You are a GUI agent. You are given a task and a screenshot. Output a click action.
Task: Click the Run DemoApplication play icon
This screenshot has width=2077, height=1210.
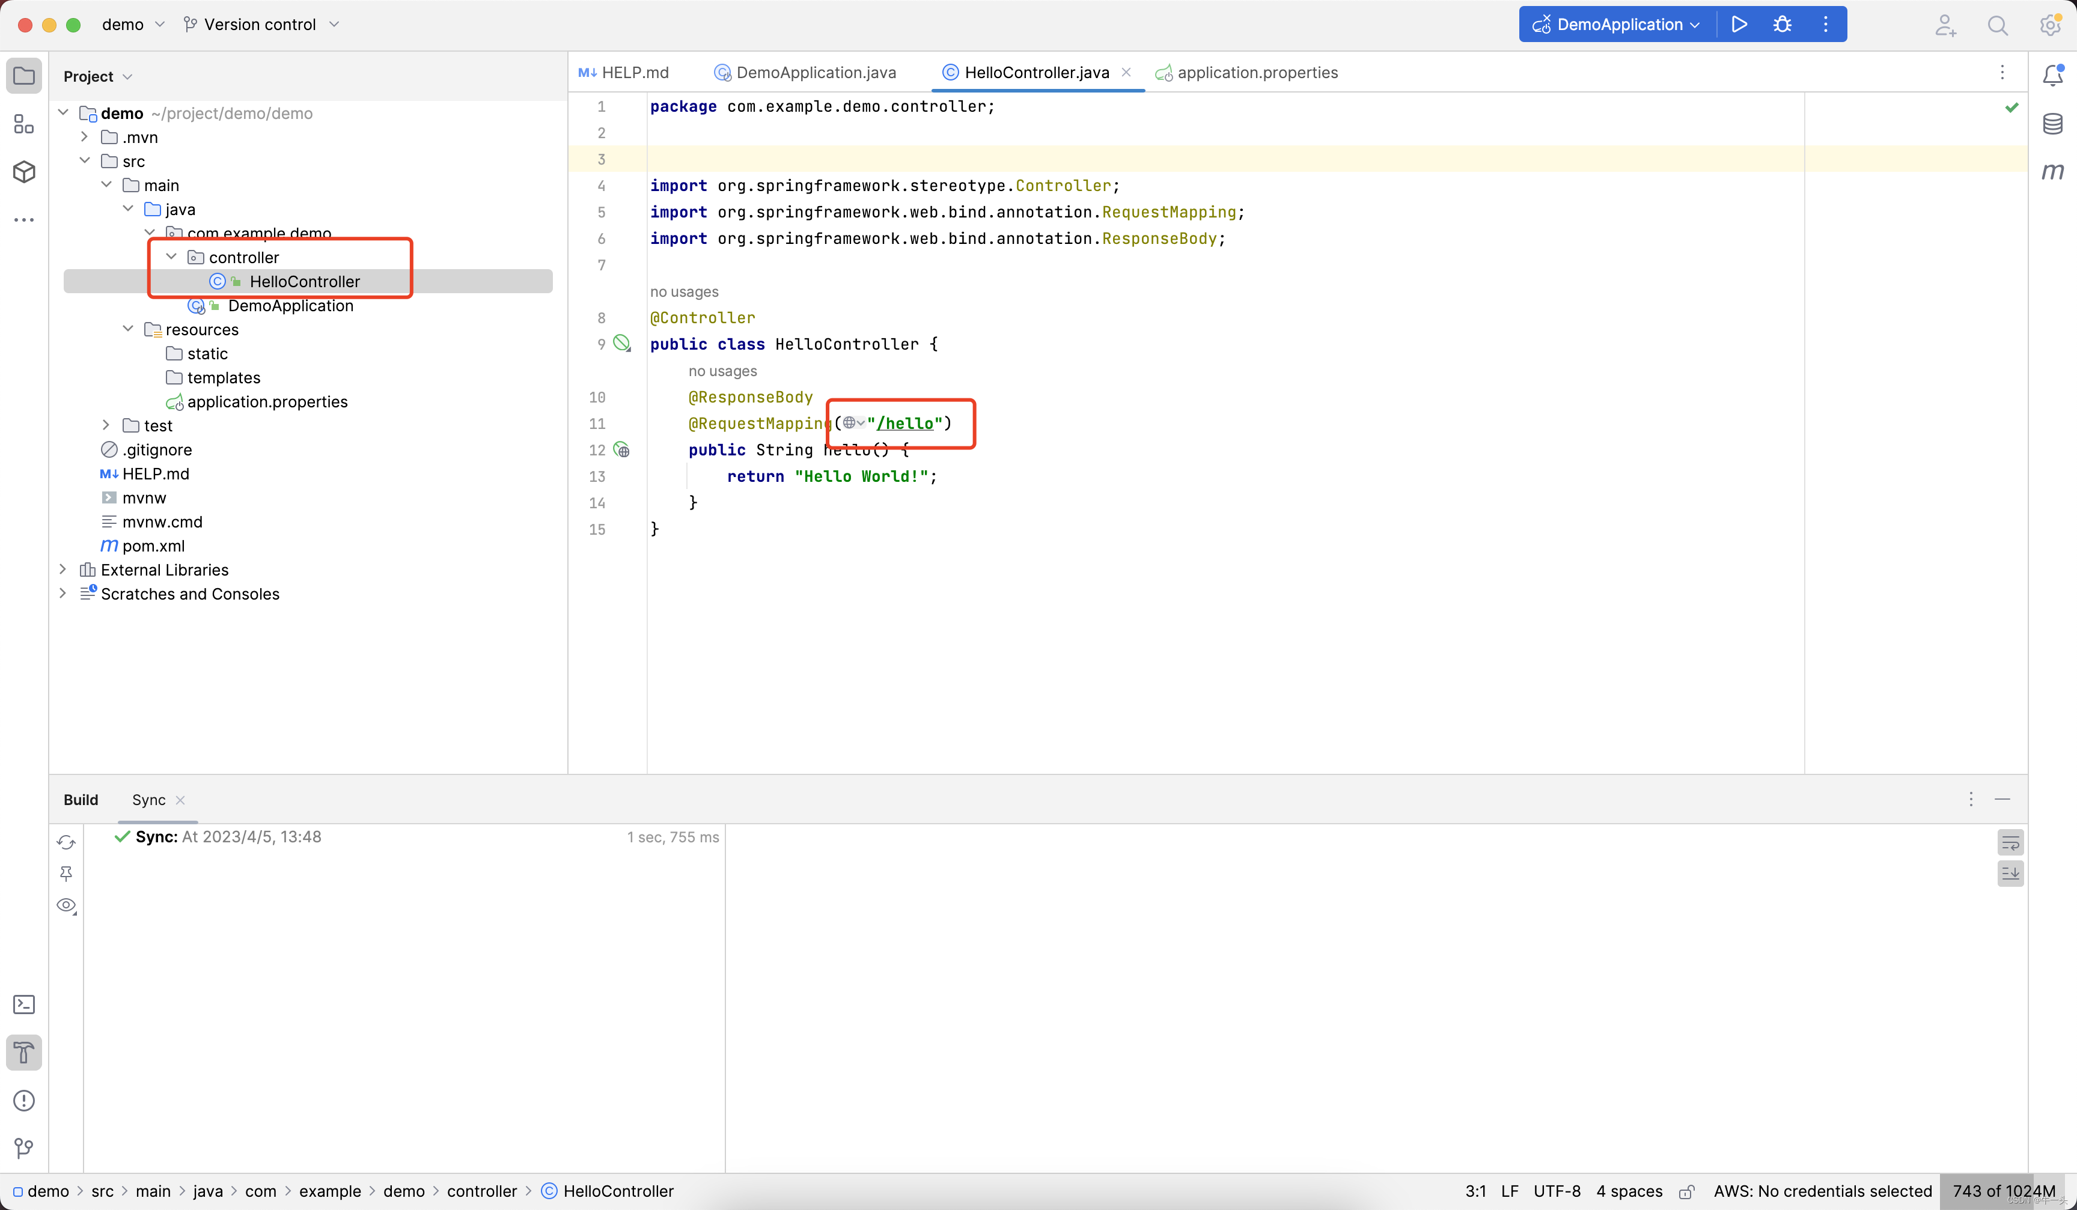1739,24
